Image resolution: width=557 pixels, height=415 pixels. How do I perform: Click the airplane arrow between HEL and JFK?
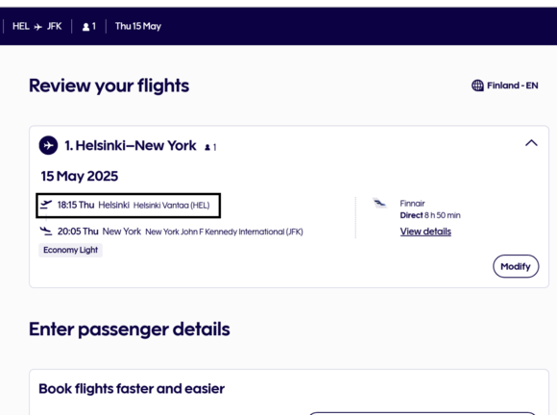38,27
